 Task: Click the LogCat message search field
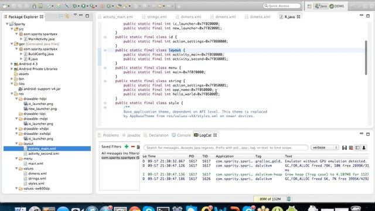226,148
